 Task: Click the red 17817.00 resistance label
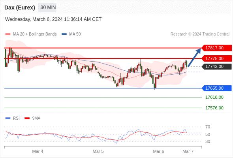point(217,48)
